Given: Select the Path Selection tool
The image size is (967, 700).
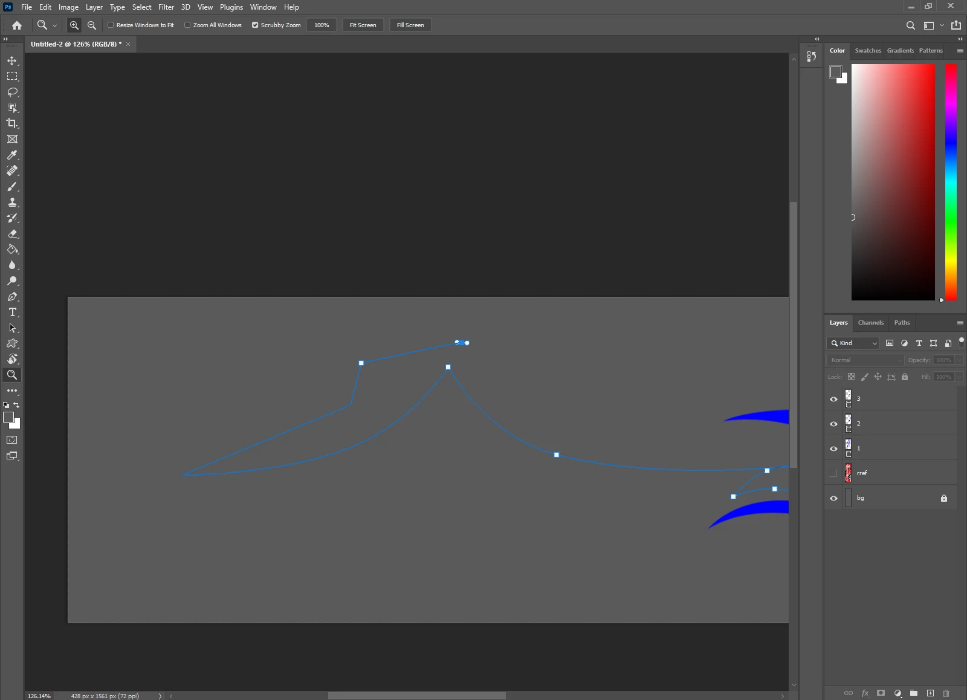Looking at the screenshot, I should point(12,328).
